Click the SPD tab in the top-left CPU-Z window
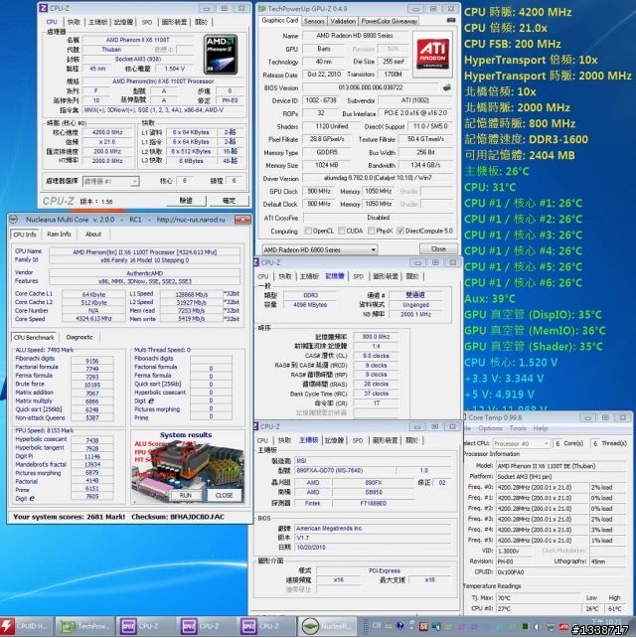The height and width of the screenshot is (638, 636). 147,22
